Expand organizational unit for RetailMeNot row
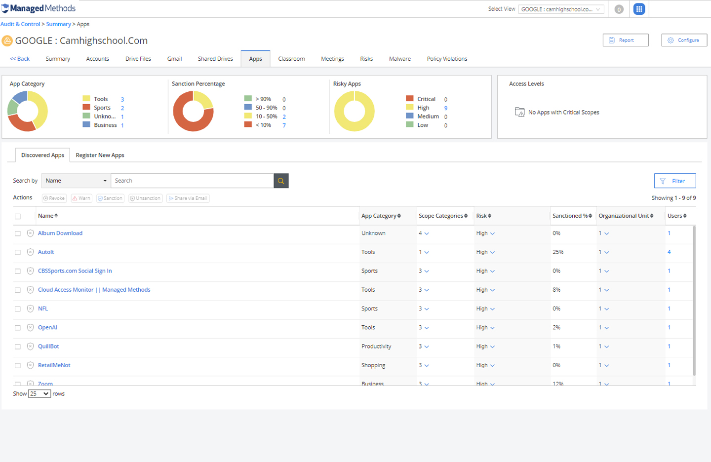The height and width of the screenshot is (462, 711). [x=607, y=365]
